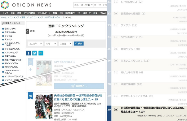Click the 失格紋の最強賢者 19 cover thumbnail
Image resolution: width=187 pixels, height=121 pixels.
pos(44,107)
